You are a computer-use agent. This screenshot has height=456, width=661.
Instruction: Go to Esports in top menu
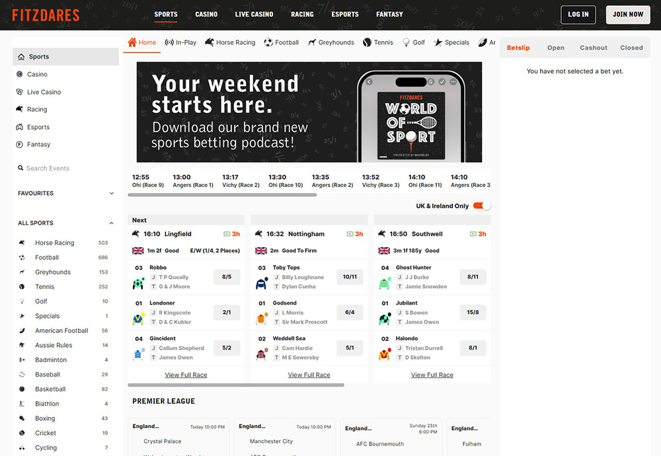(x=345, y=15)
